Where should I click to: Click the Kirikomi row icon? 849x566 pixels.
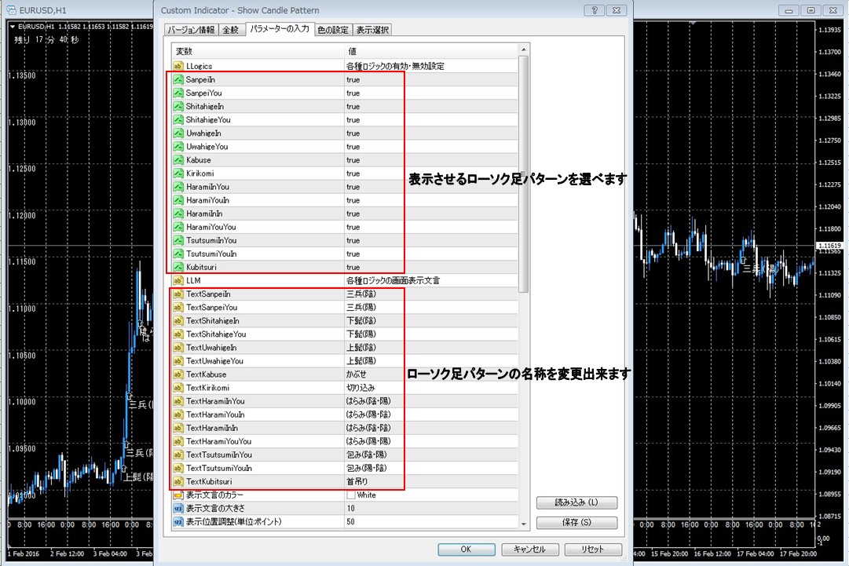point(178,173)
